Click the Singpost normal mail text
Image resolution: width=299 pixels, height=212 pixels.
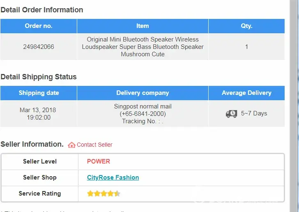(x=143, y=106)
